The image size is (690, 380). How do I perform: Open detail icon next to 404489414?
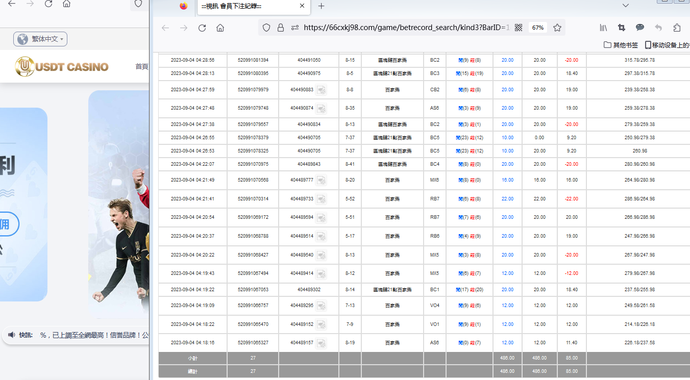coord(321,273)
